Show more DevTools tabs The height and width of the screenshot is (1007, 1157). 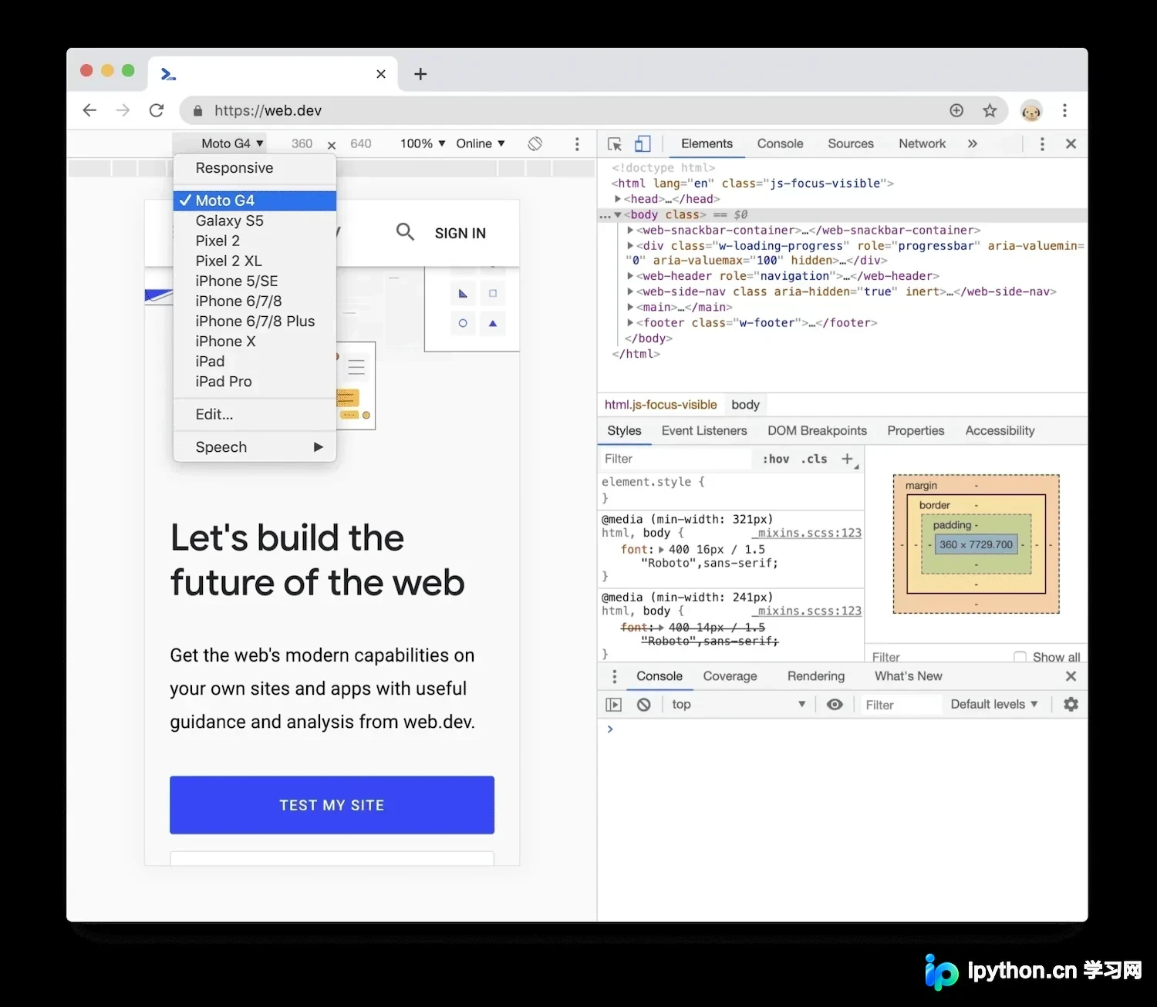pyautogui.click(x=973, y=143)
